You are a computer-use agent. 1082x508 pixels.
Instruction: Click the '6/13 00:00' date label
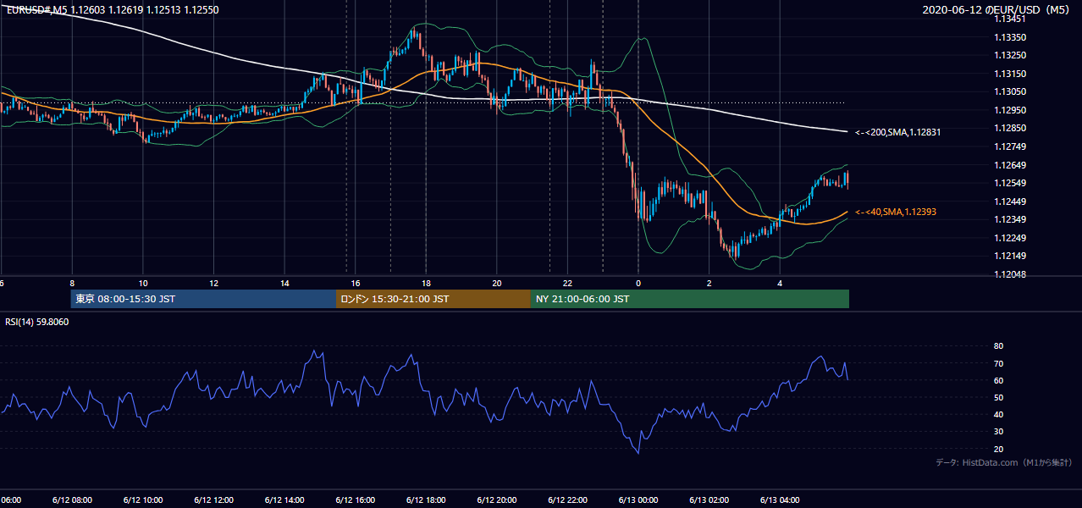pos(638,500)
